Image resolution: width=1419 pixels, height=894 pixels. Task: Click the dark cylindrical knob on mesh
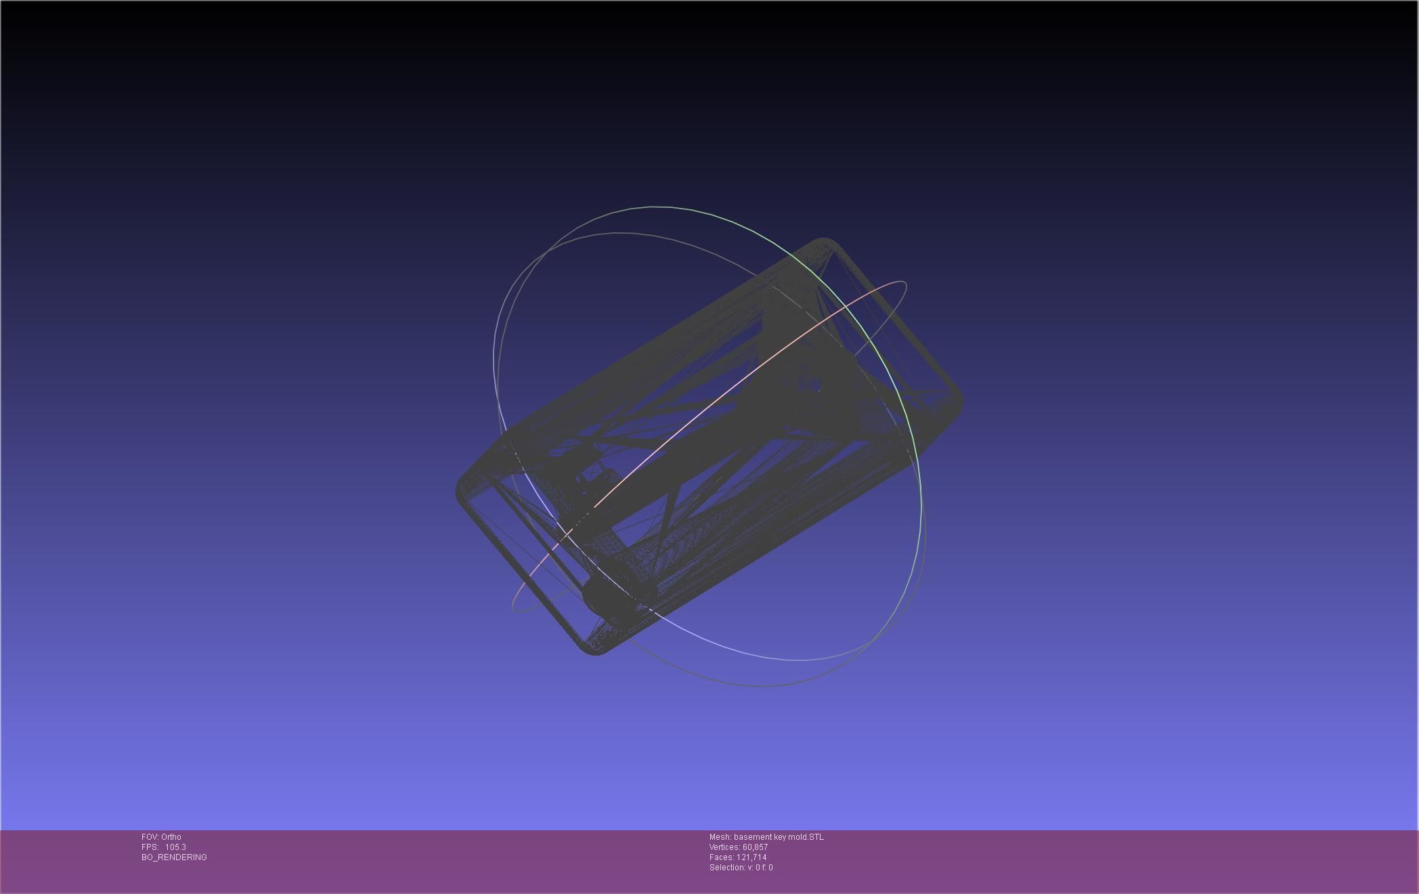pos(603,596)
